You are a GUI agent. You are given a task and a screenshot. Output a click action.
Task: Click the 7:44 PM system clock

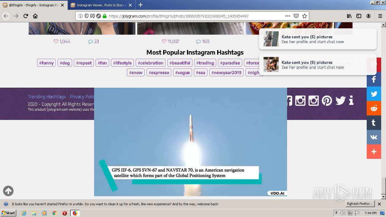coord(370,213)
